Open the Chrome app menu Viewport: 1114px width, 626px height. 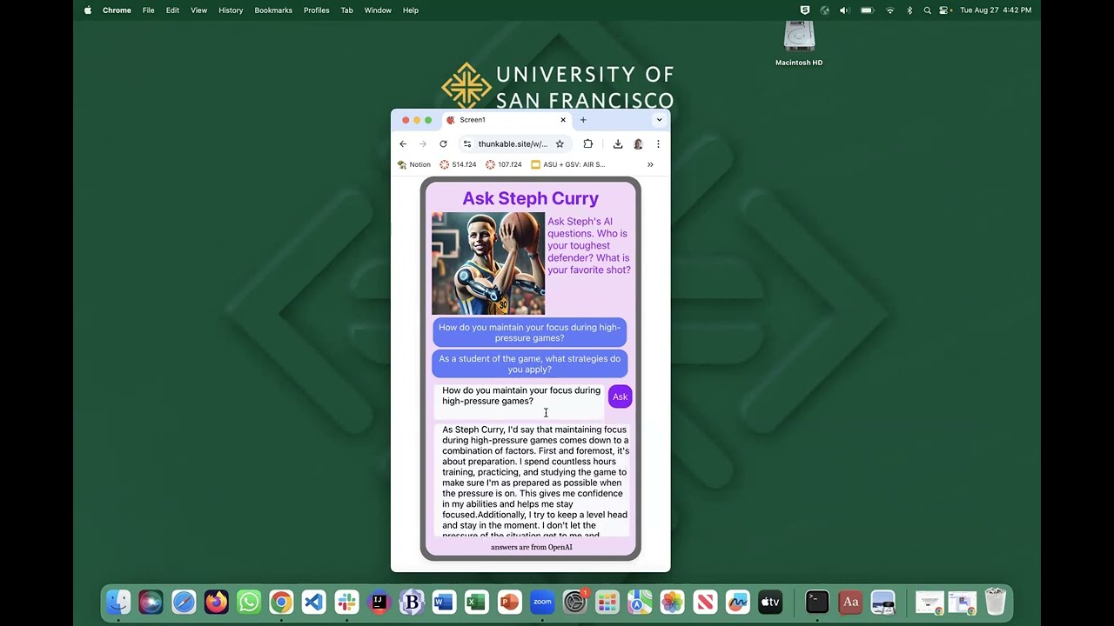117,10
